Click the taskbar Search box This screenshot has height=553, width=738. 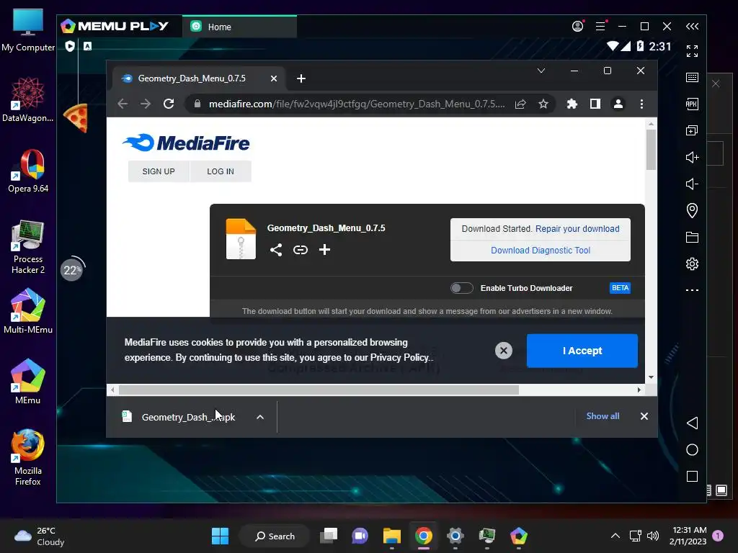(x=275, y=536)
